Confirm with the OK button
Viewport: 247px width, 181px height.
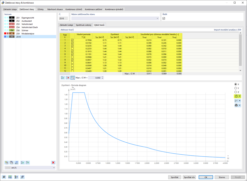coord(206,177)
